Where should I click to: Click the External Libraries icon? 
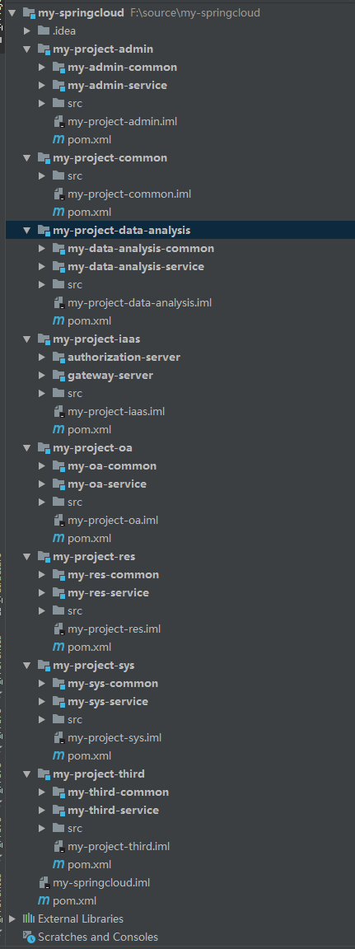click(29, 919)
